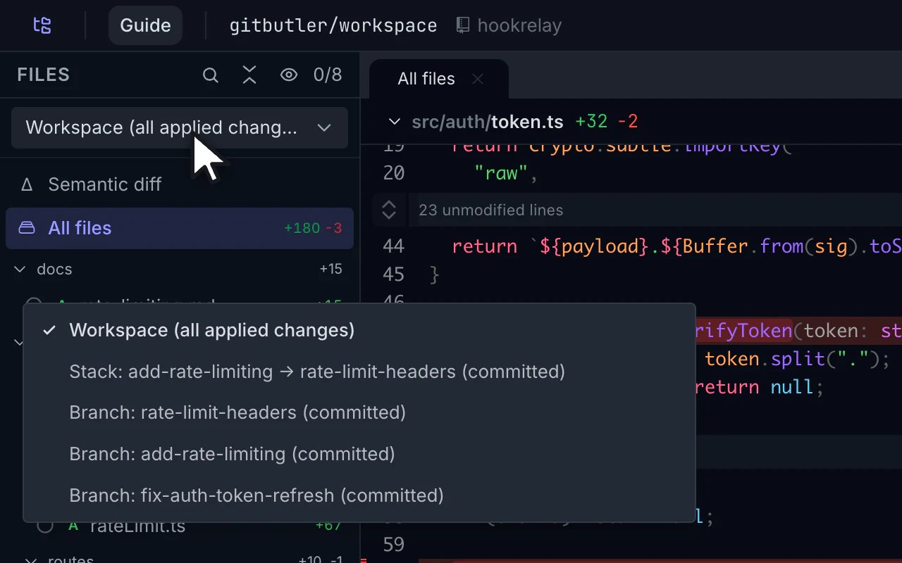The image size is (902, 563).
Task: Collapse the src/auth/token.ts diff section
Action: pos(395,122)
